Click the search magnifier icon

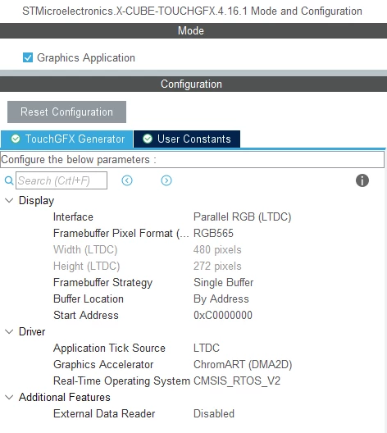click(x=9, y=180)
